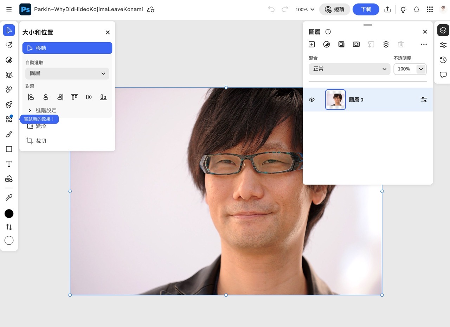Image resolution: width=450 pixels, height=327 pixels.
Task: Expand the 進階設定 advanced settings section
Action: point(42,110)
